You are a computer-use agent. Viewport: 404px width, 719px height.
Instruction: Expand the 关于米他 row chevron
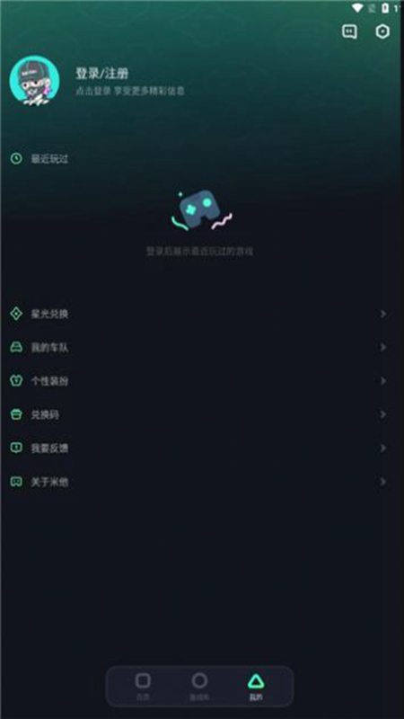tap(383, 482)
